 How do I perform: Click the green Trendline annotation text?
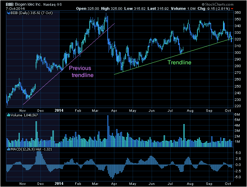[x=179, y=63]
